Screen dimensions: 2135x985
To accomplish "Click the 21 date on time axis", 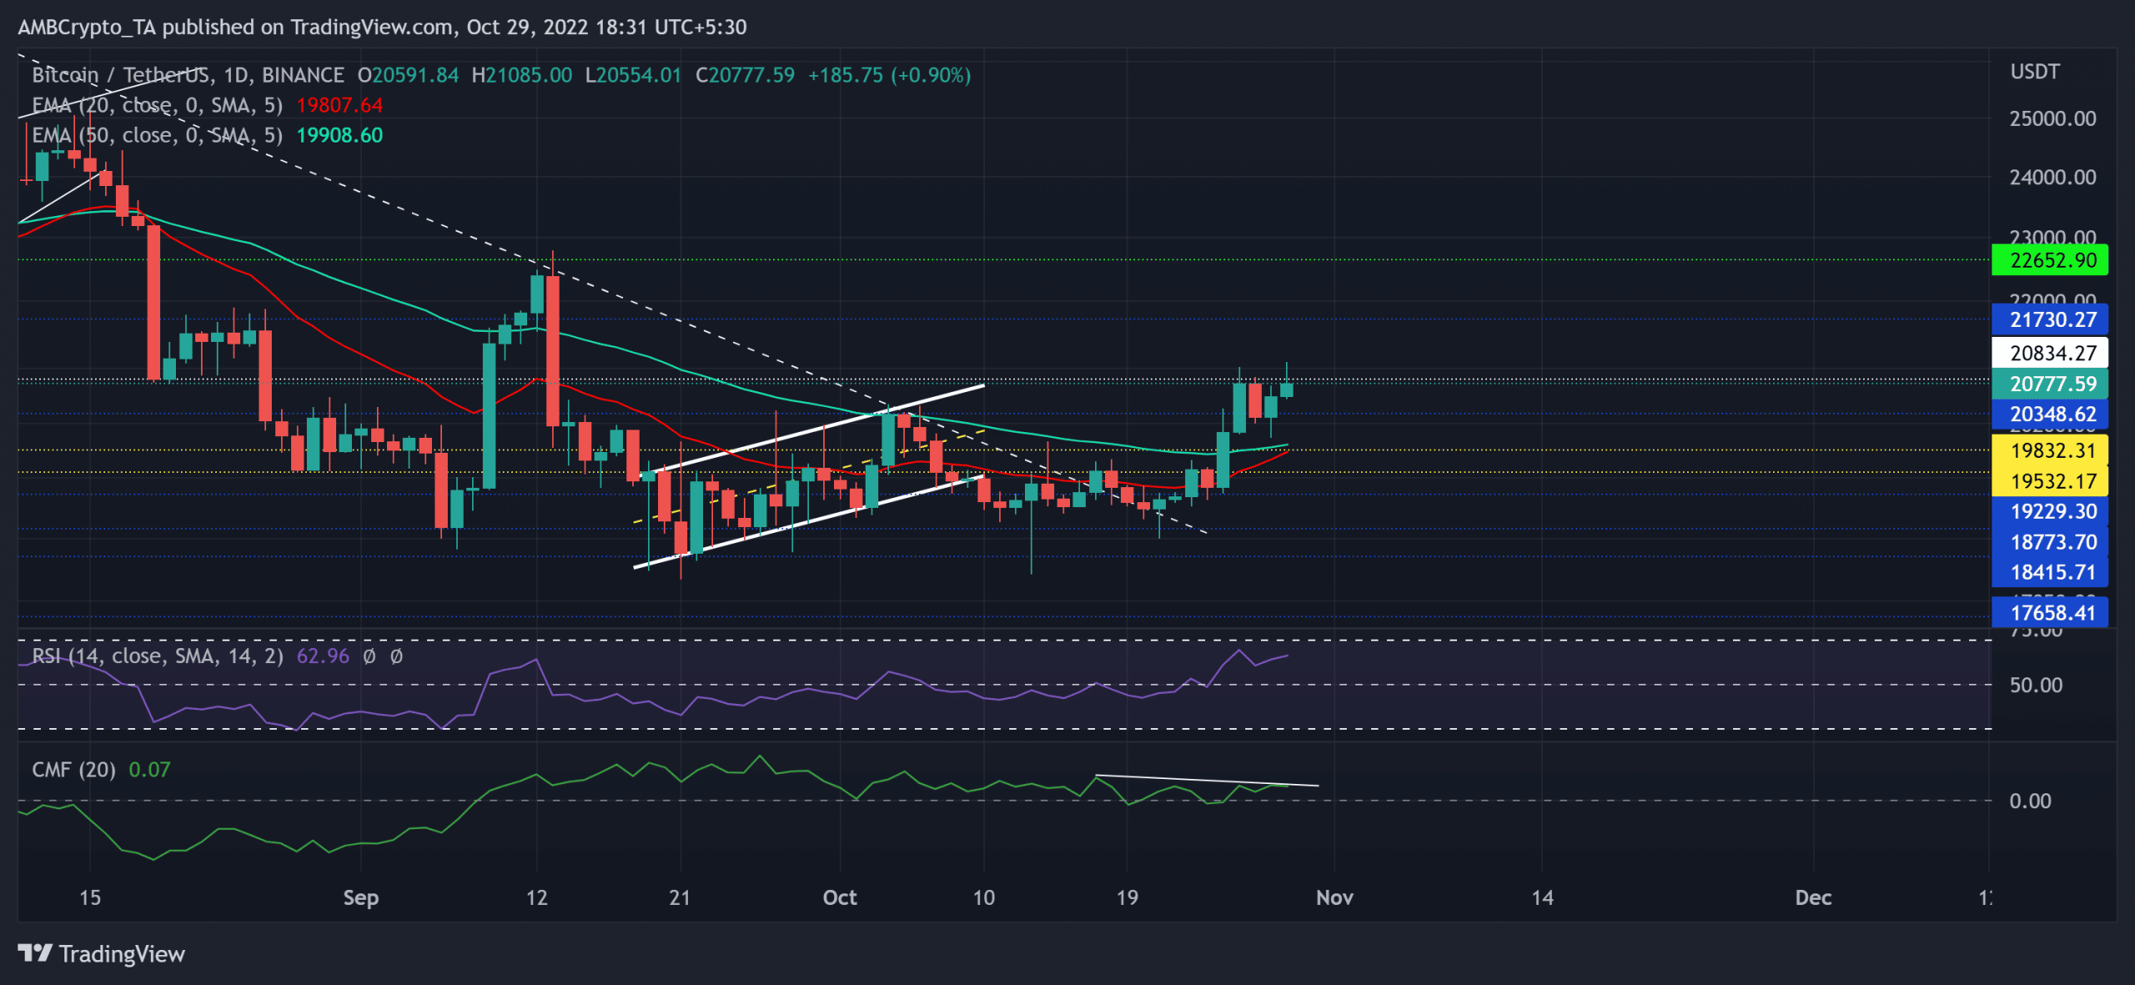I will click(x=680, y=897).
